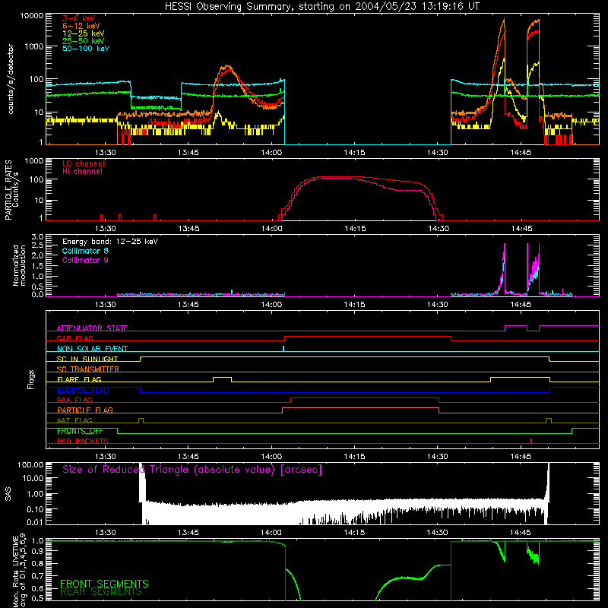Click the 14:15 tick under the particle rates plot
Screen dimensions: 608x608
pyautogui.click(x=355, y=229)
